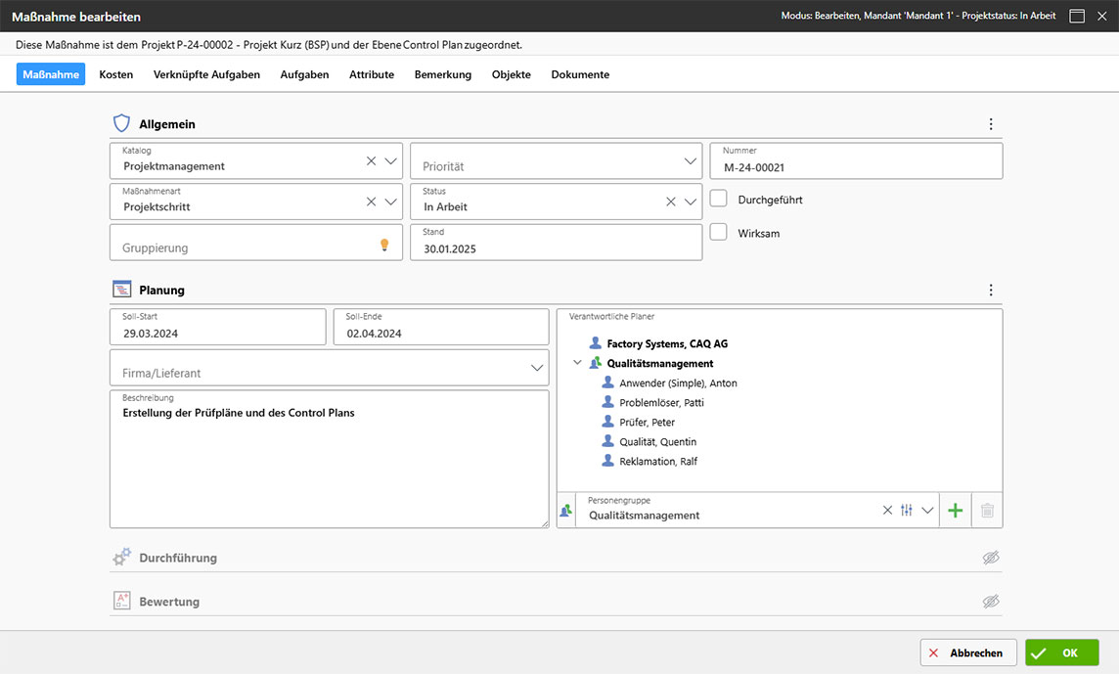Click the trash icon beside Personengruppe
This screenshot has height=674, width=1119.
pos(987,511)
